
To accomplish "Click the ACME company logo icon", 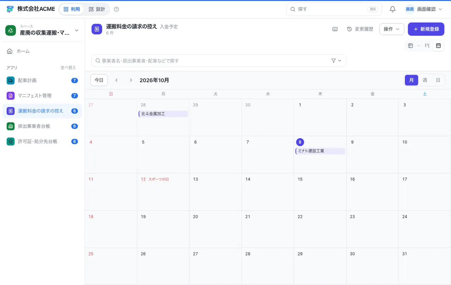I will [10, 9].
